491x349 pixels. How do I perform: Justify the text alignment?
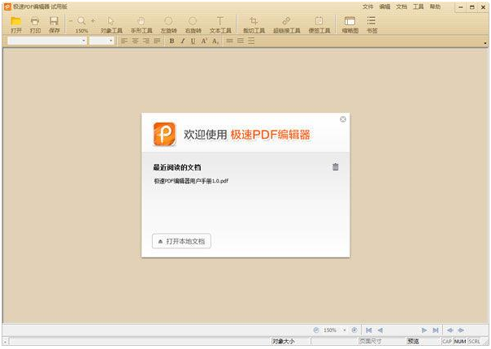click(157, 41)
